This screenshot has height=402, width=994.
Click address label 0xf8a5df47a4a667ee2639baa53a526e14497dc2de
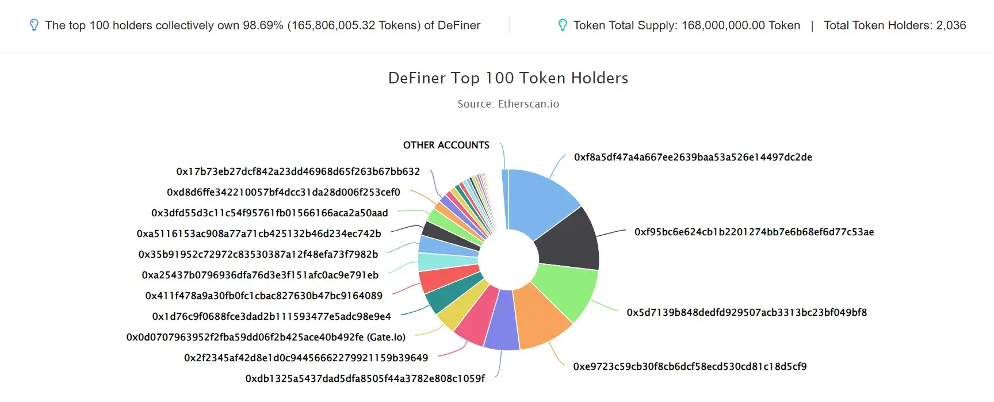pos(693,157)
